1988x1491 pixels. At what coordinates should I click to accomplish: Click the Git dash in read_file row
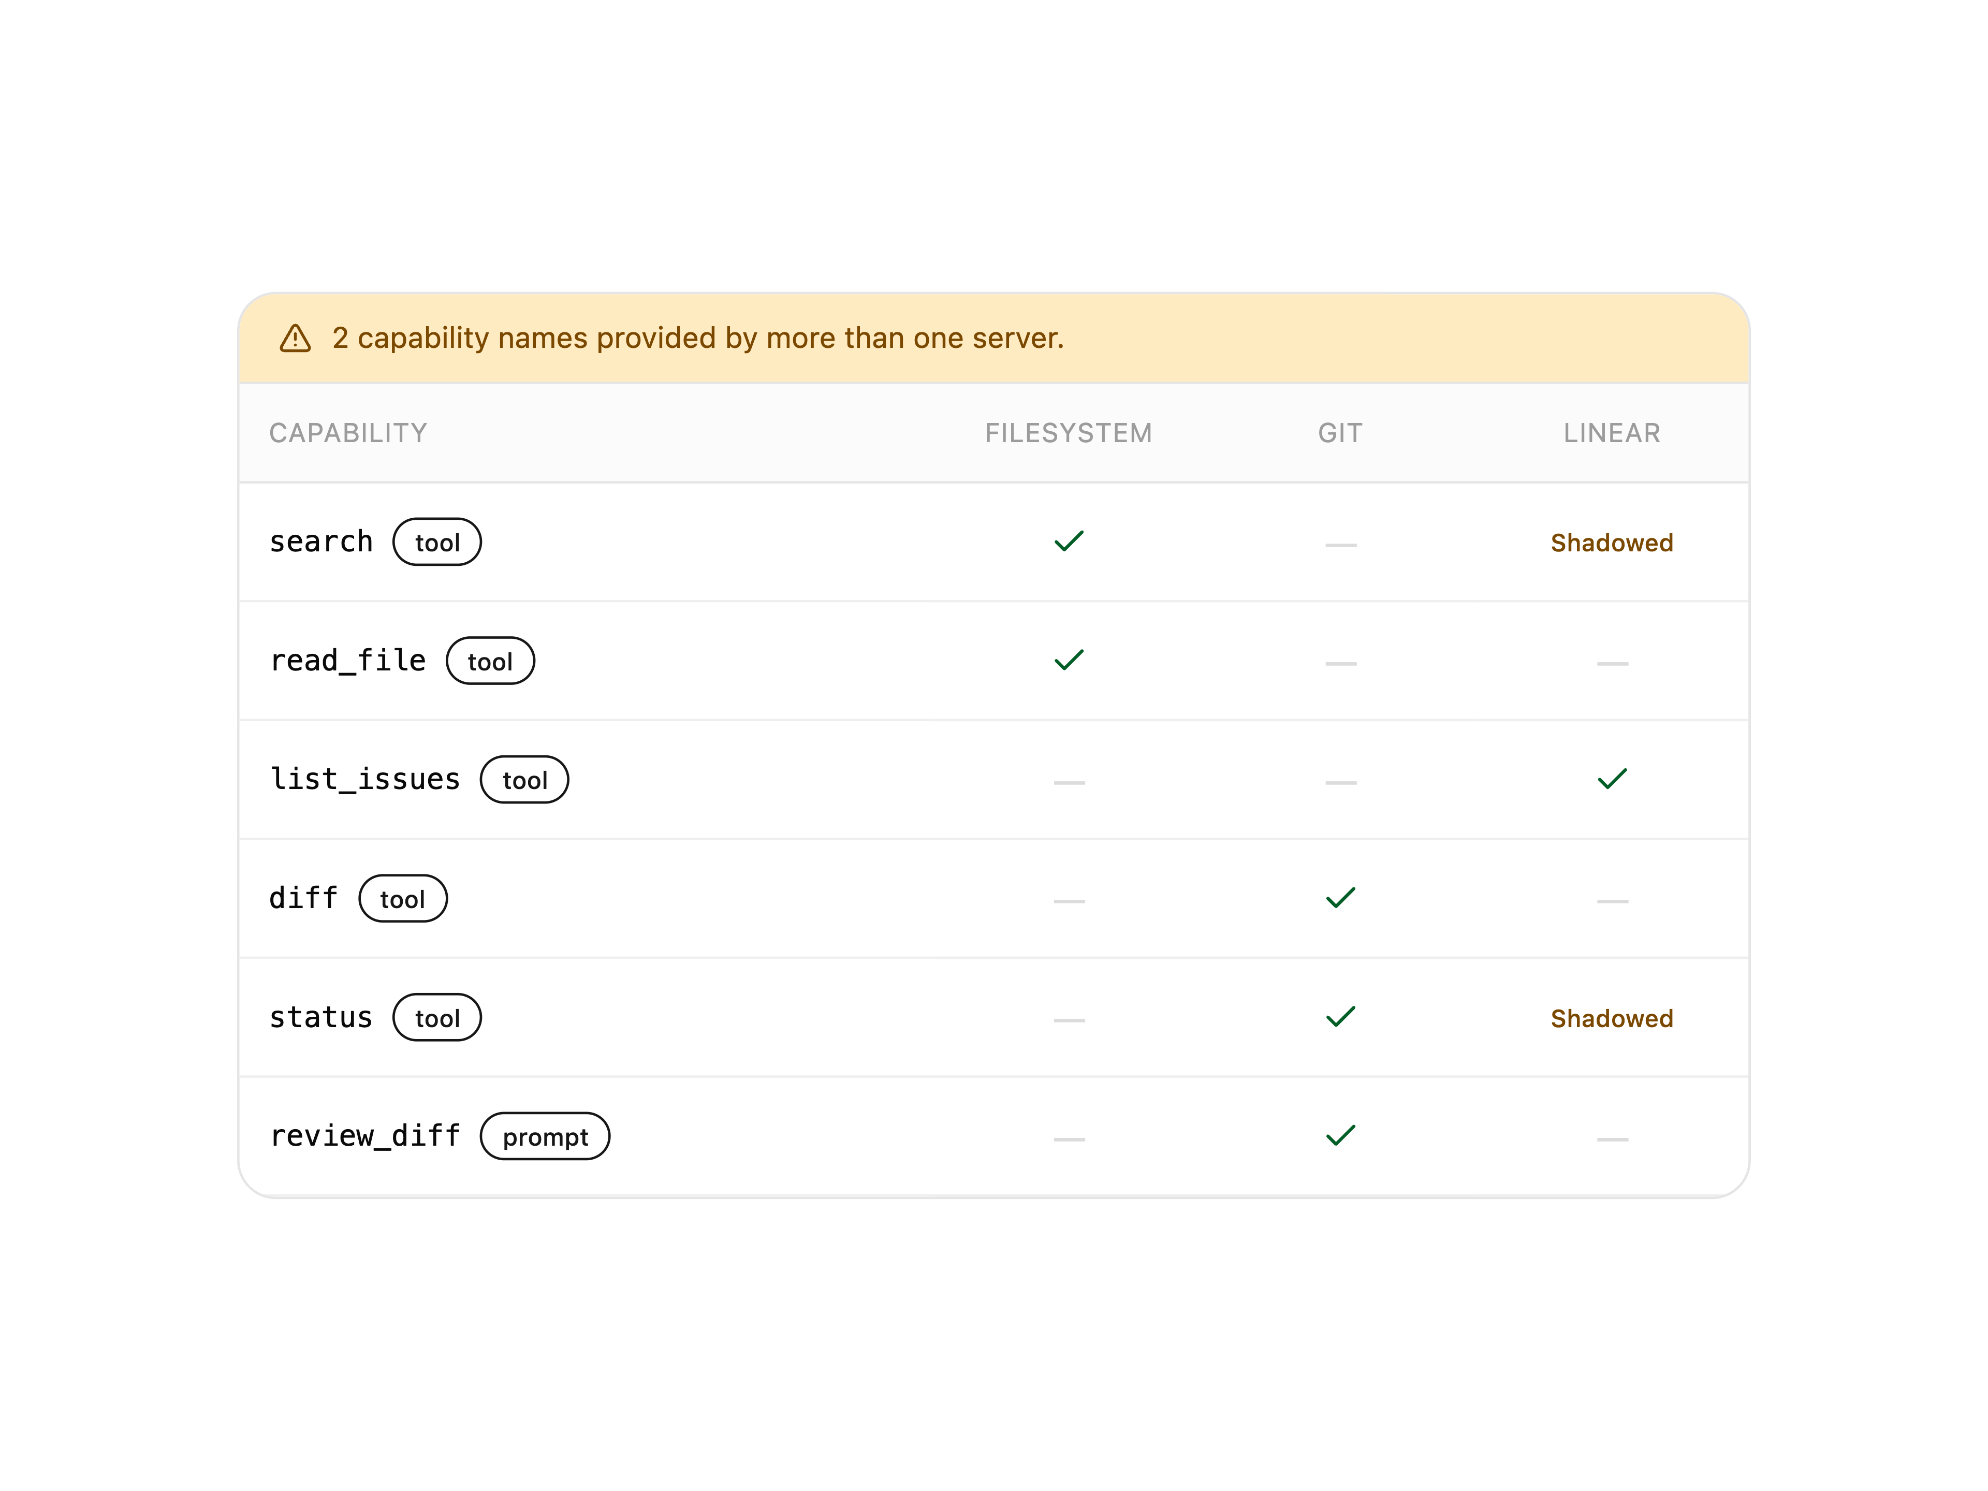tap(1340, 663)
